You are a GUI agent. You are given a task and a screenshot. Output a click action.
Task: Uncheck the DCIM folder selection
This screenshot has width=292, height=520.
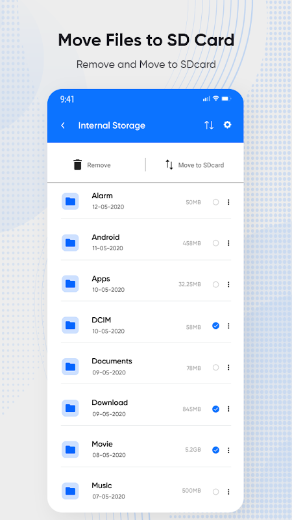215,326
